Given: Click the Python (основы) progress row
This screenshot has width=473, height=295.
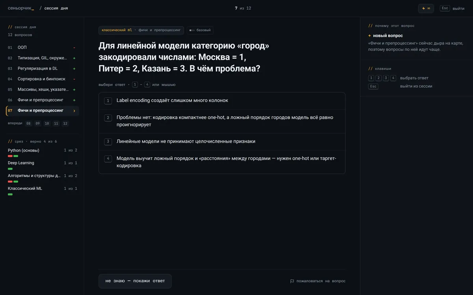Looking at the screenshot, I should tap(43, 153).
